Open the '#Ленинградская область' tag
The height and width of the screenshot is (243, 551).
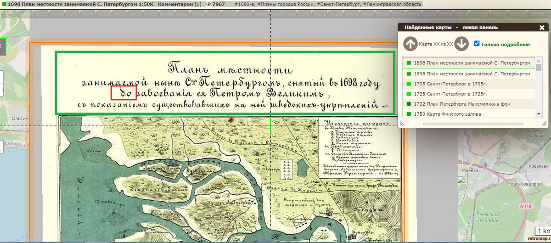[x=392, y=4]
